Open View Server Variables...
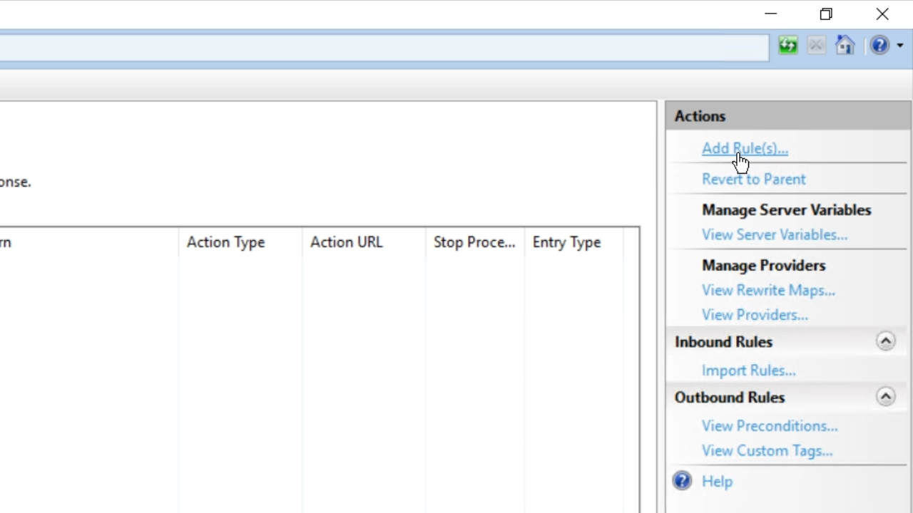 [x=774, y=234]
